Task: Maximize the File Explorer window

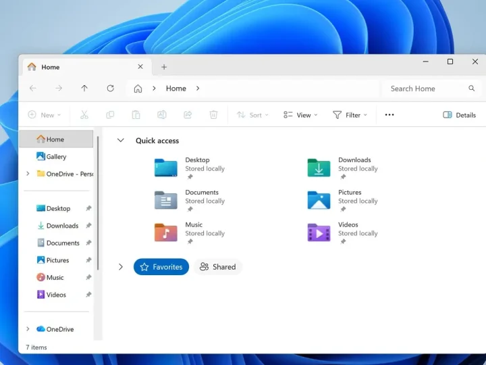Action: [450, 62]
